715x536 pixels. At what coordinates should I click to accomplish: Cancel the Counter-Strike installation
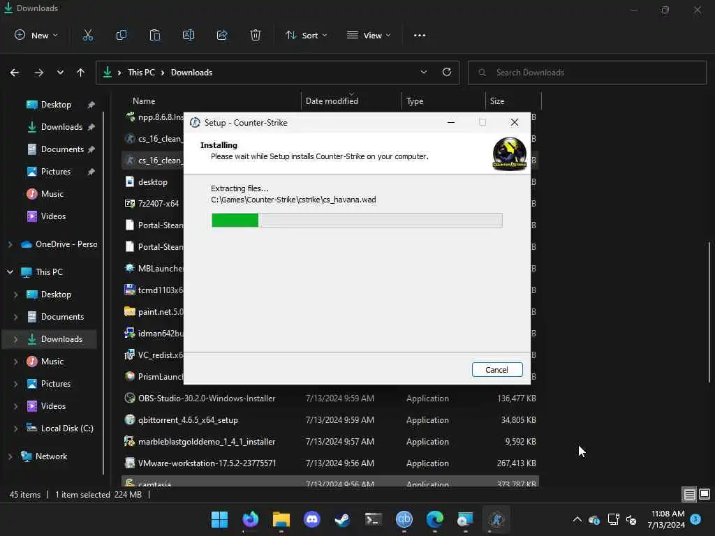[497, 370]
